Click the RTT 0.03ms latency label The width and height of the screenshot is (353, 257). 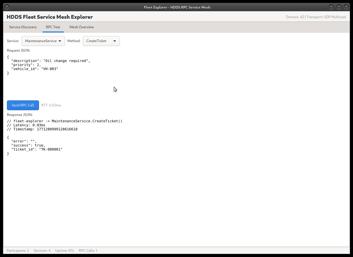(51, 105)
